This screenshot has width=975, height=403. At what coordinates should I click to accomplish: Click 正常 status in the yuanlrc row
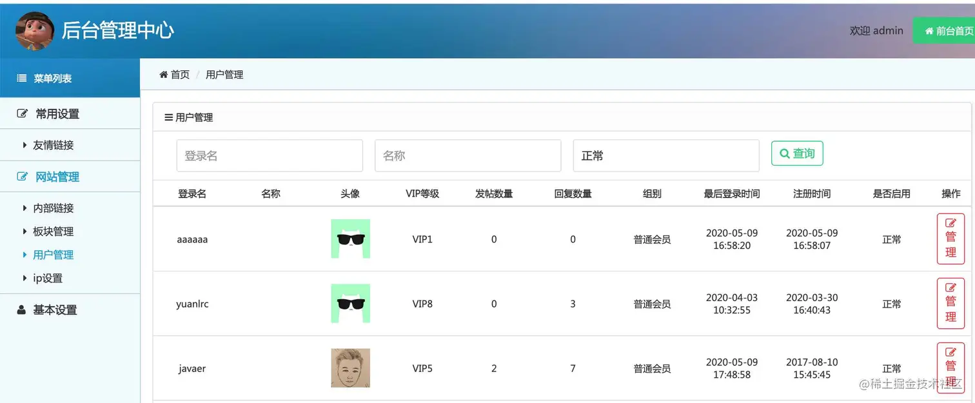pyautogui.click(x=892, y=304)
